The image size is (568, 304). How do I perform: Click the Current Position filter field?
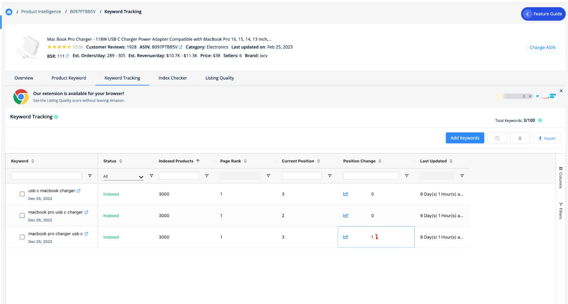(x=301, y=176)
